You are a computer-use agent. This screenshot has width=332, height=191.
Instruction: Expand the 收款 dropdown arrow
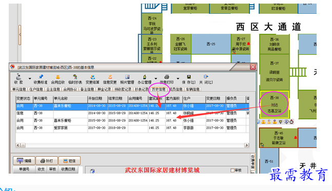tap(30, 78)
